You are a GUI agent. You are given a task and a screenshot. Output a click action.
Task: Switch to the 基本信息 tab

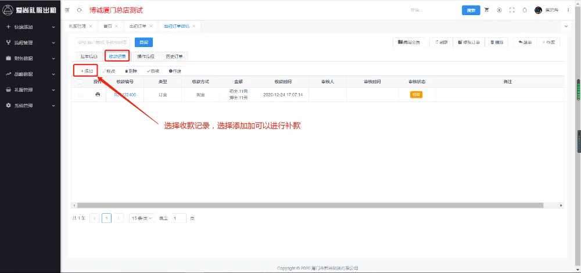click(x=88, y=56)
